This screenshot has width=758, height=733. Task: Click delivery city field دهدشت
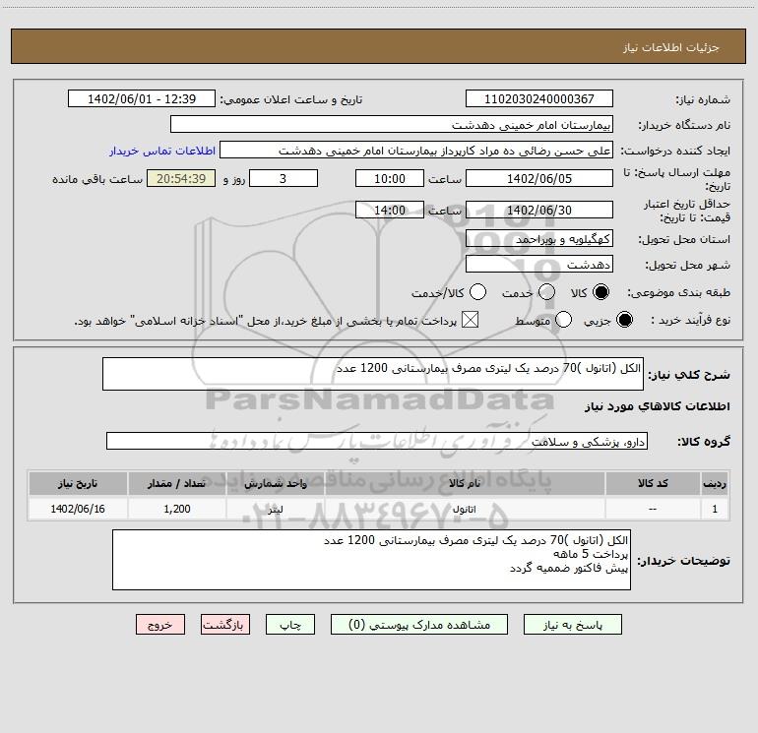(x=539, y=265)
